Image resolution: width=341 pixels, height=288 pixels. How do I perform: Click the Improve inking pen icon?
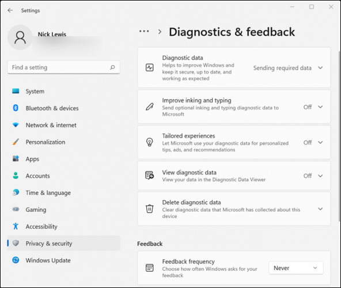(x=149, y=107)
